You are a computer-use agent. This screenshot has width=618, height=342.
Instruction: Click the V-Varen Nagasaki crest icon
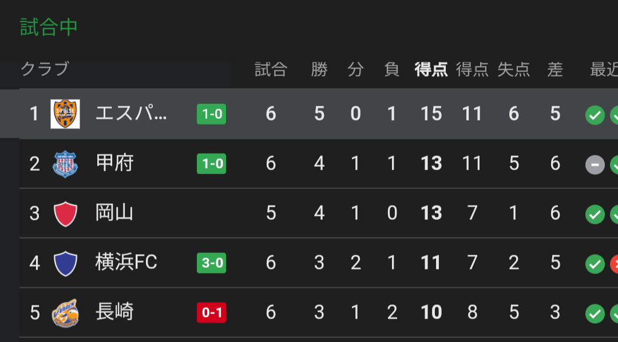pos(65,313)
